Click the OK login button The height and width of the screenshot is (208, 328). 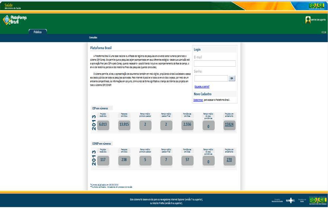pyautogui.click(x=232, y=79)
